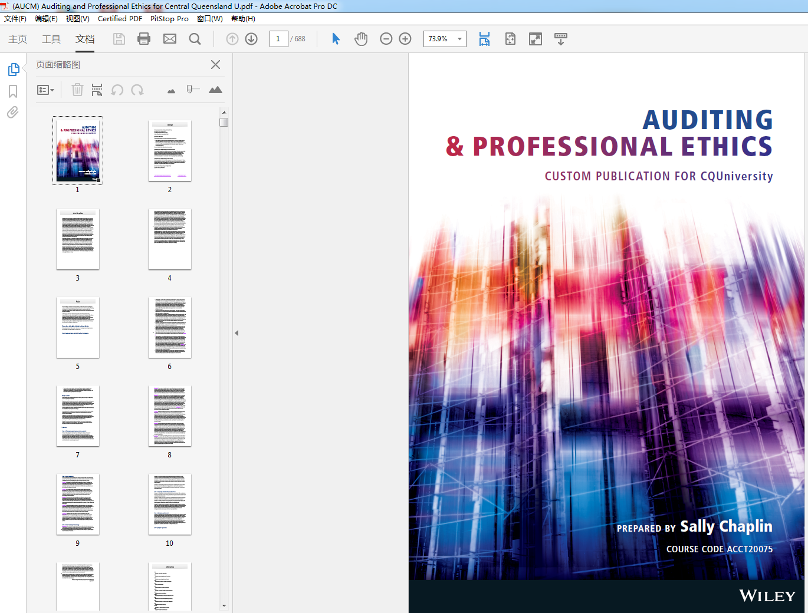This screenshot has width=808, height=613.
Task: Open 视图(V) menu
Action: pyautogui.click(x=77, y=19)
